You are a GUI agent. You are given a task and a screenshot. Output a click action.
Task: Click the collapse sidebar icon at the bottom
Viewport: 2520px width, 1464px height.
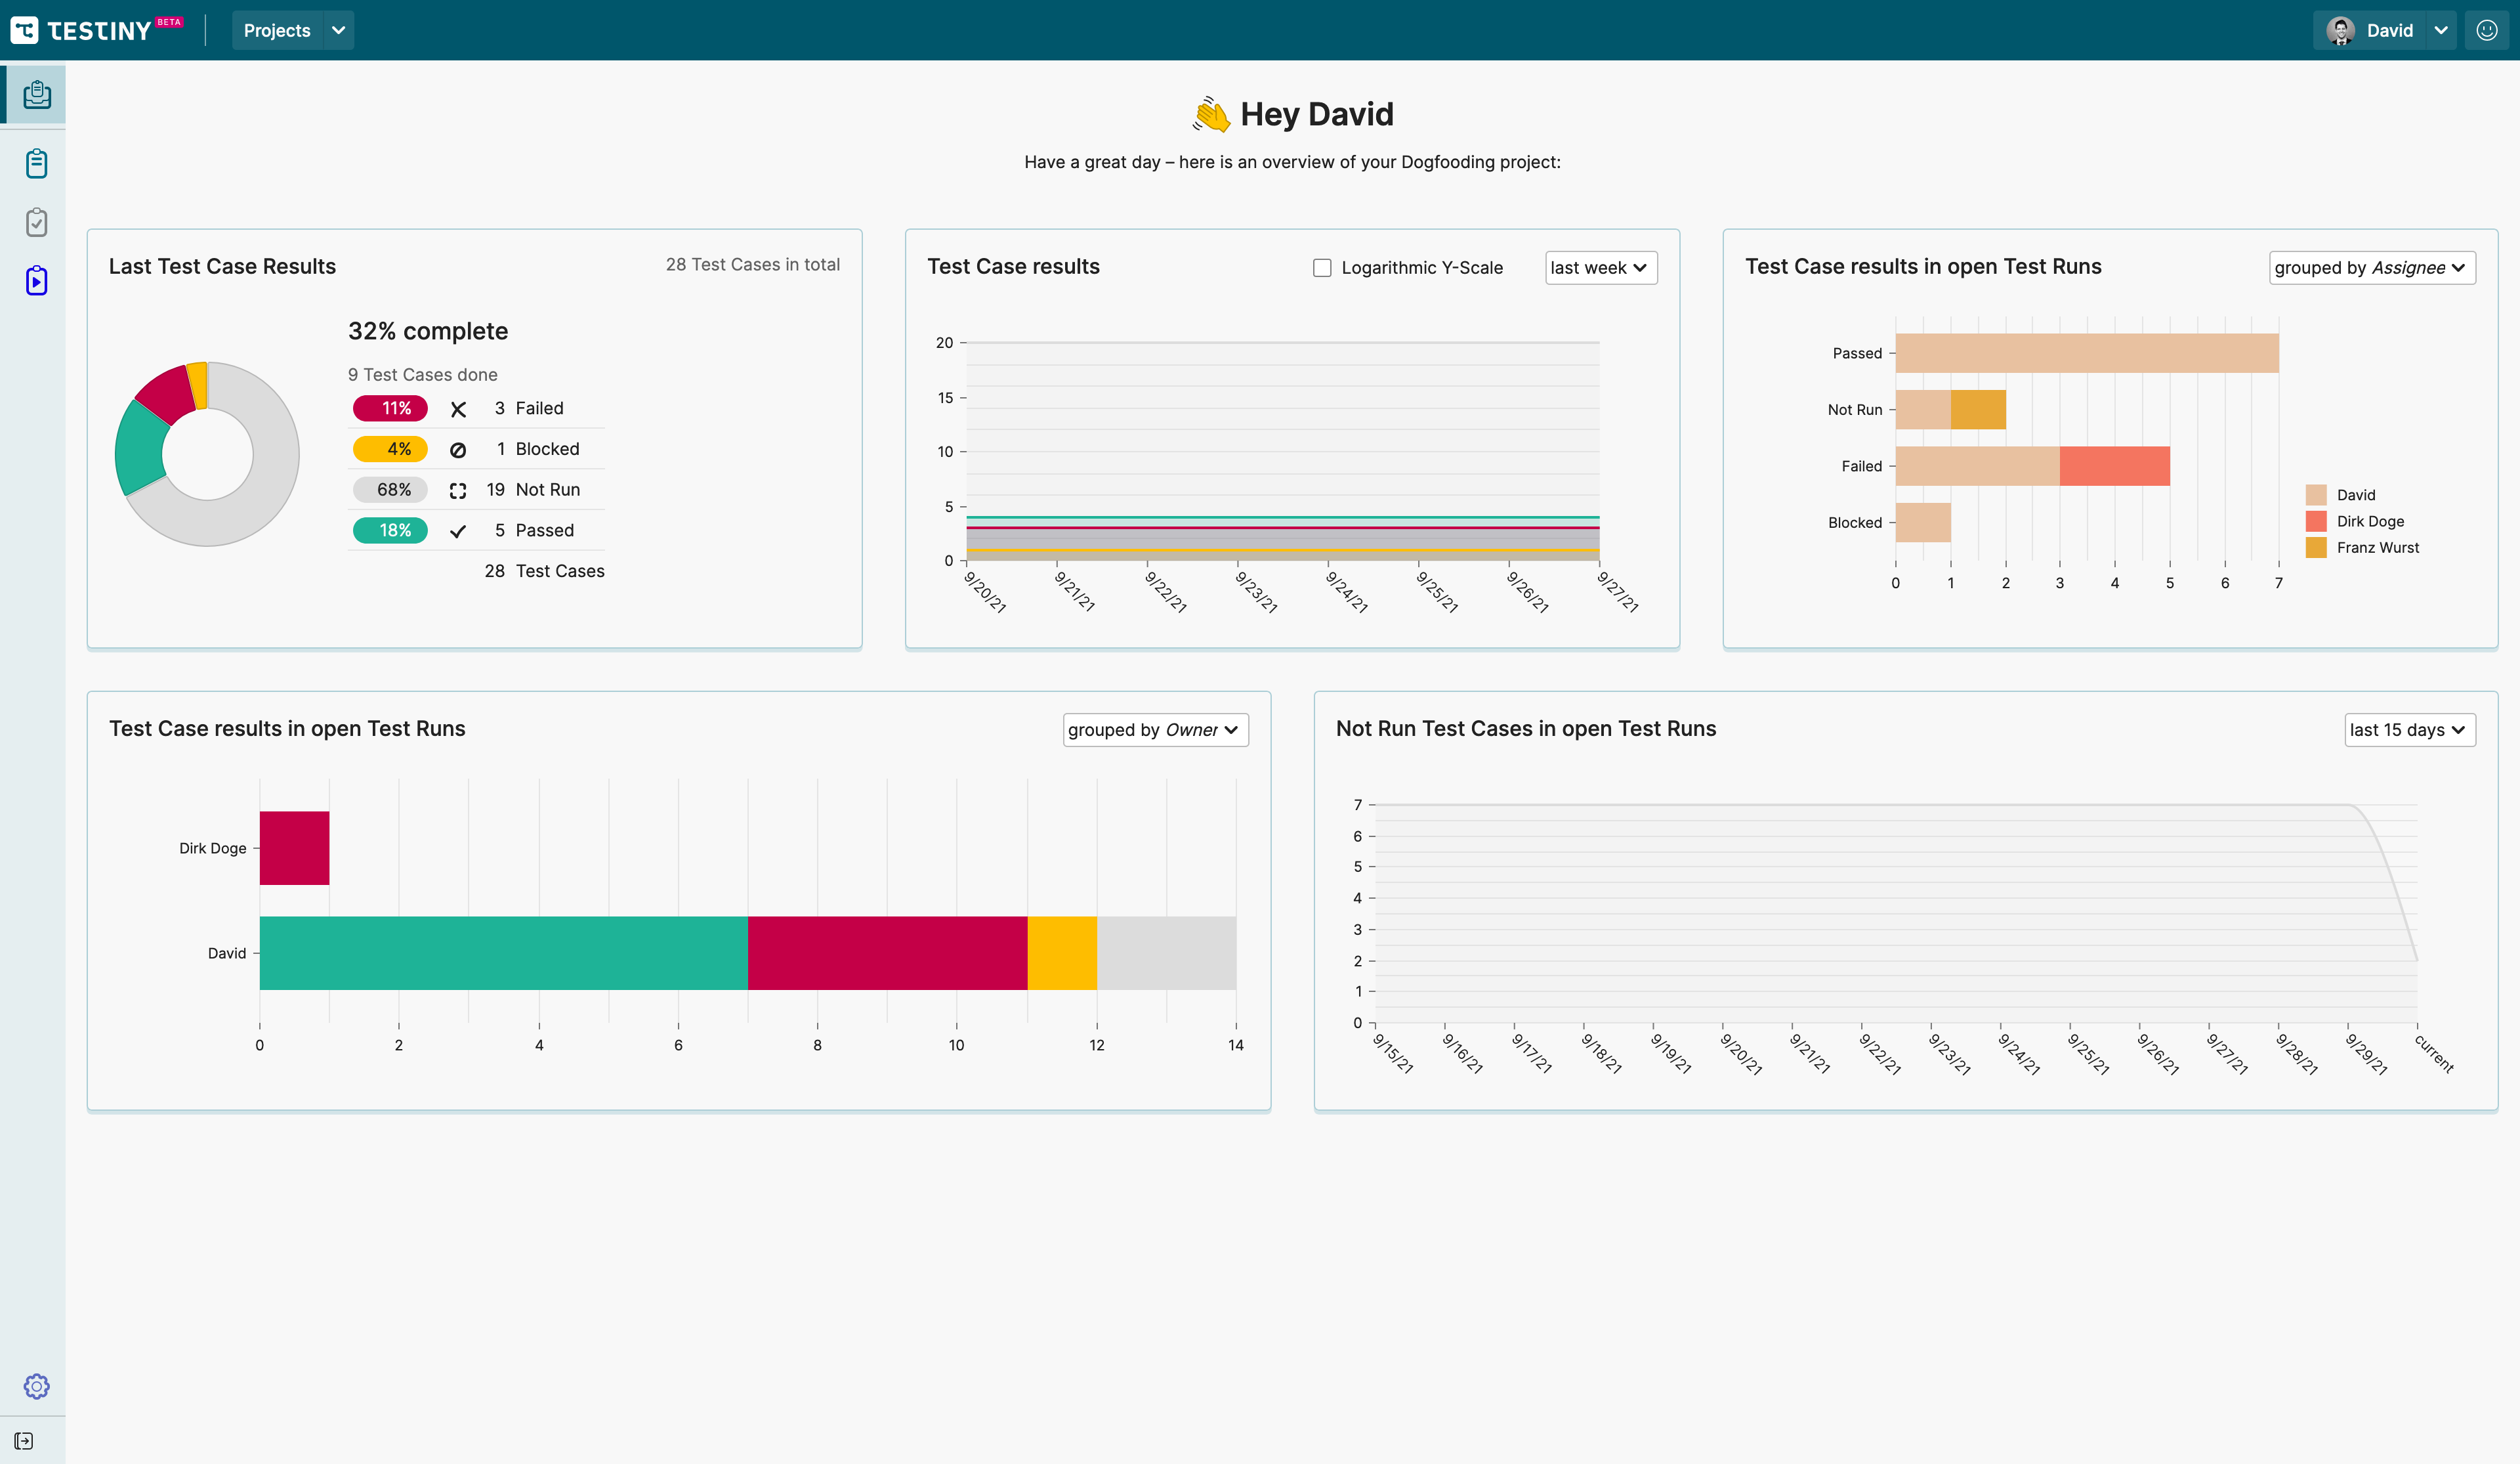click(x=25, y=1441)
